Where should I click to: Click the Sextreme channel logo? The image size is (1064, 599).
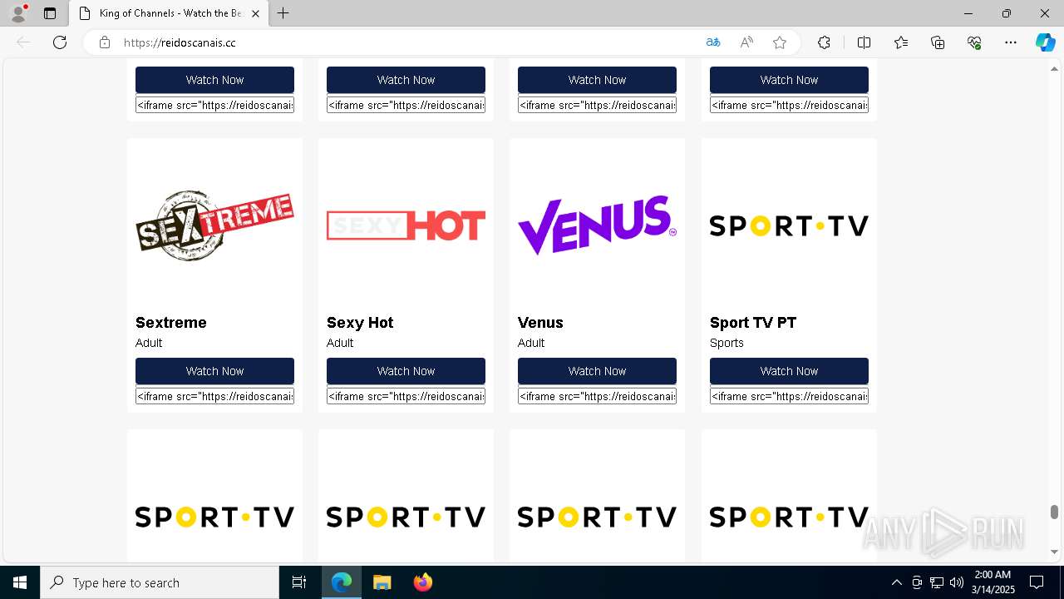(214, 225)
